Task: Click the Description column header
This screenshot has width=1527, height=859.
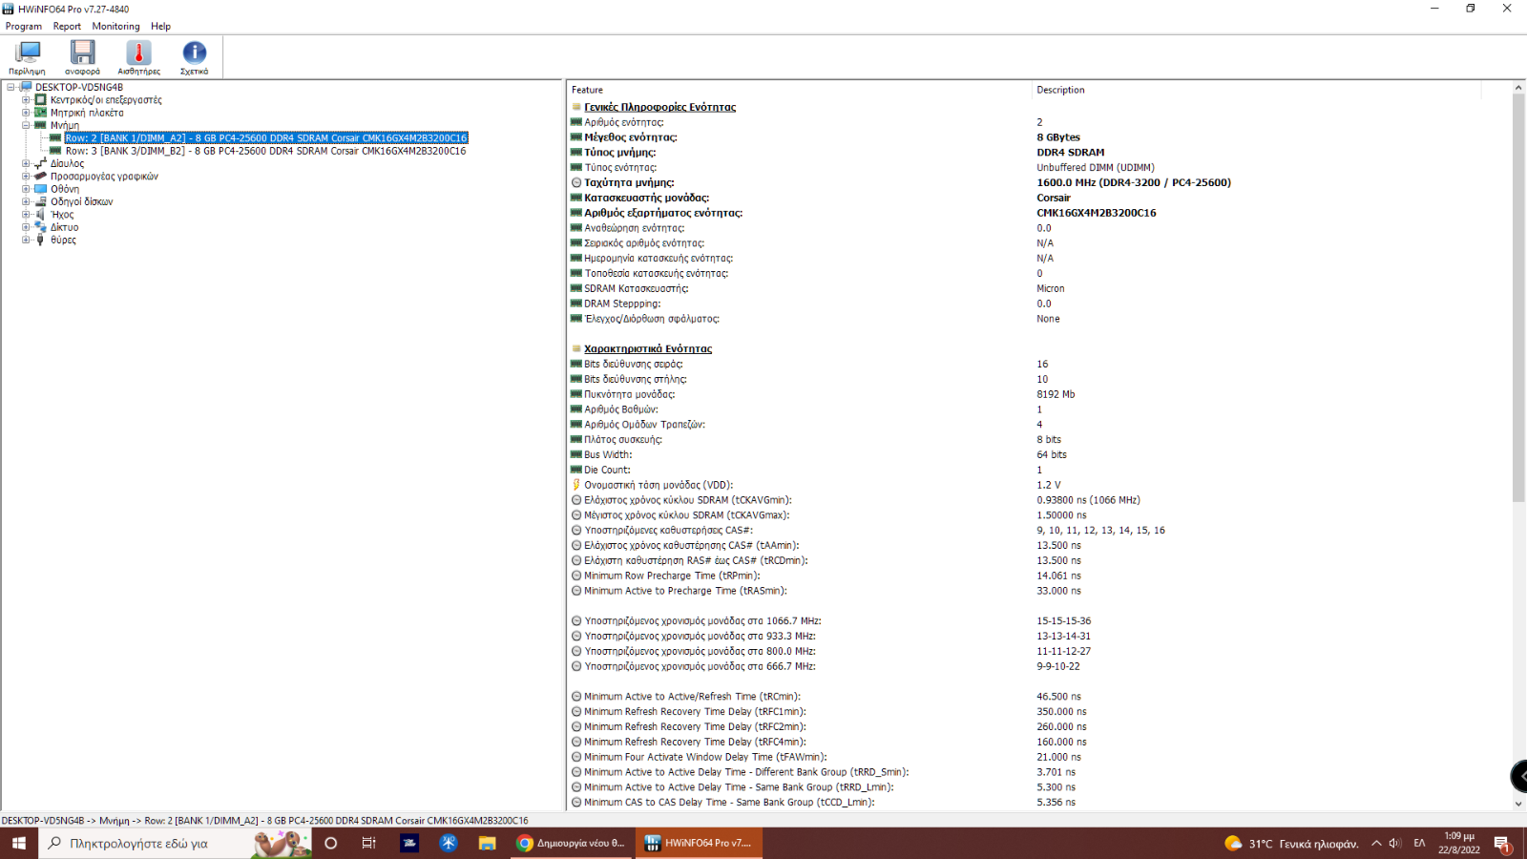Action: [x=1257, y=90]
